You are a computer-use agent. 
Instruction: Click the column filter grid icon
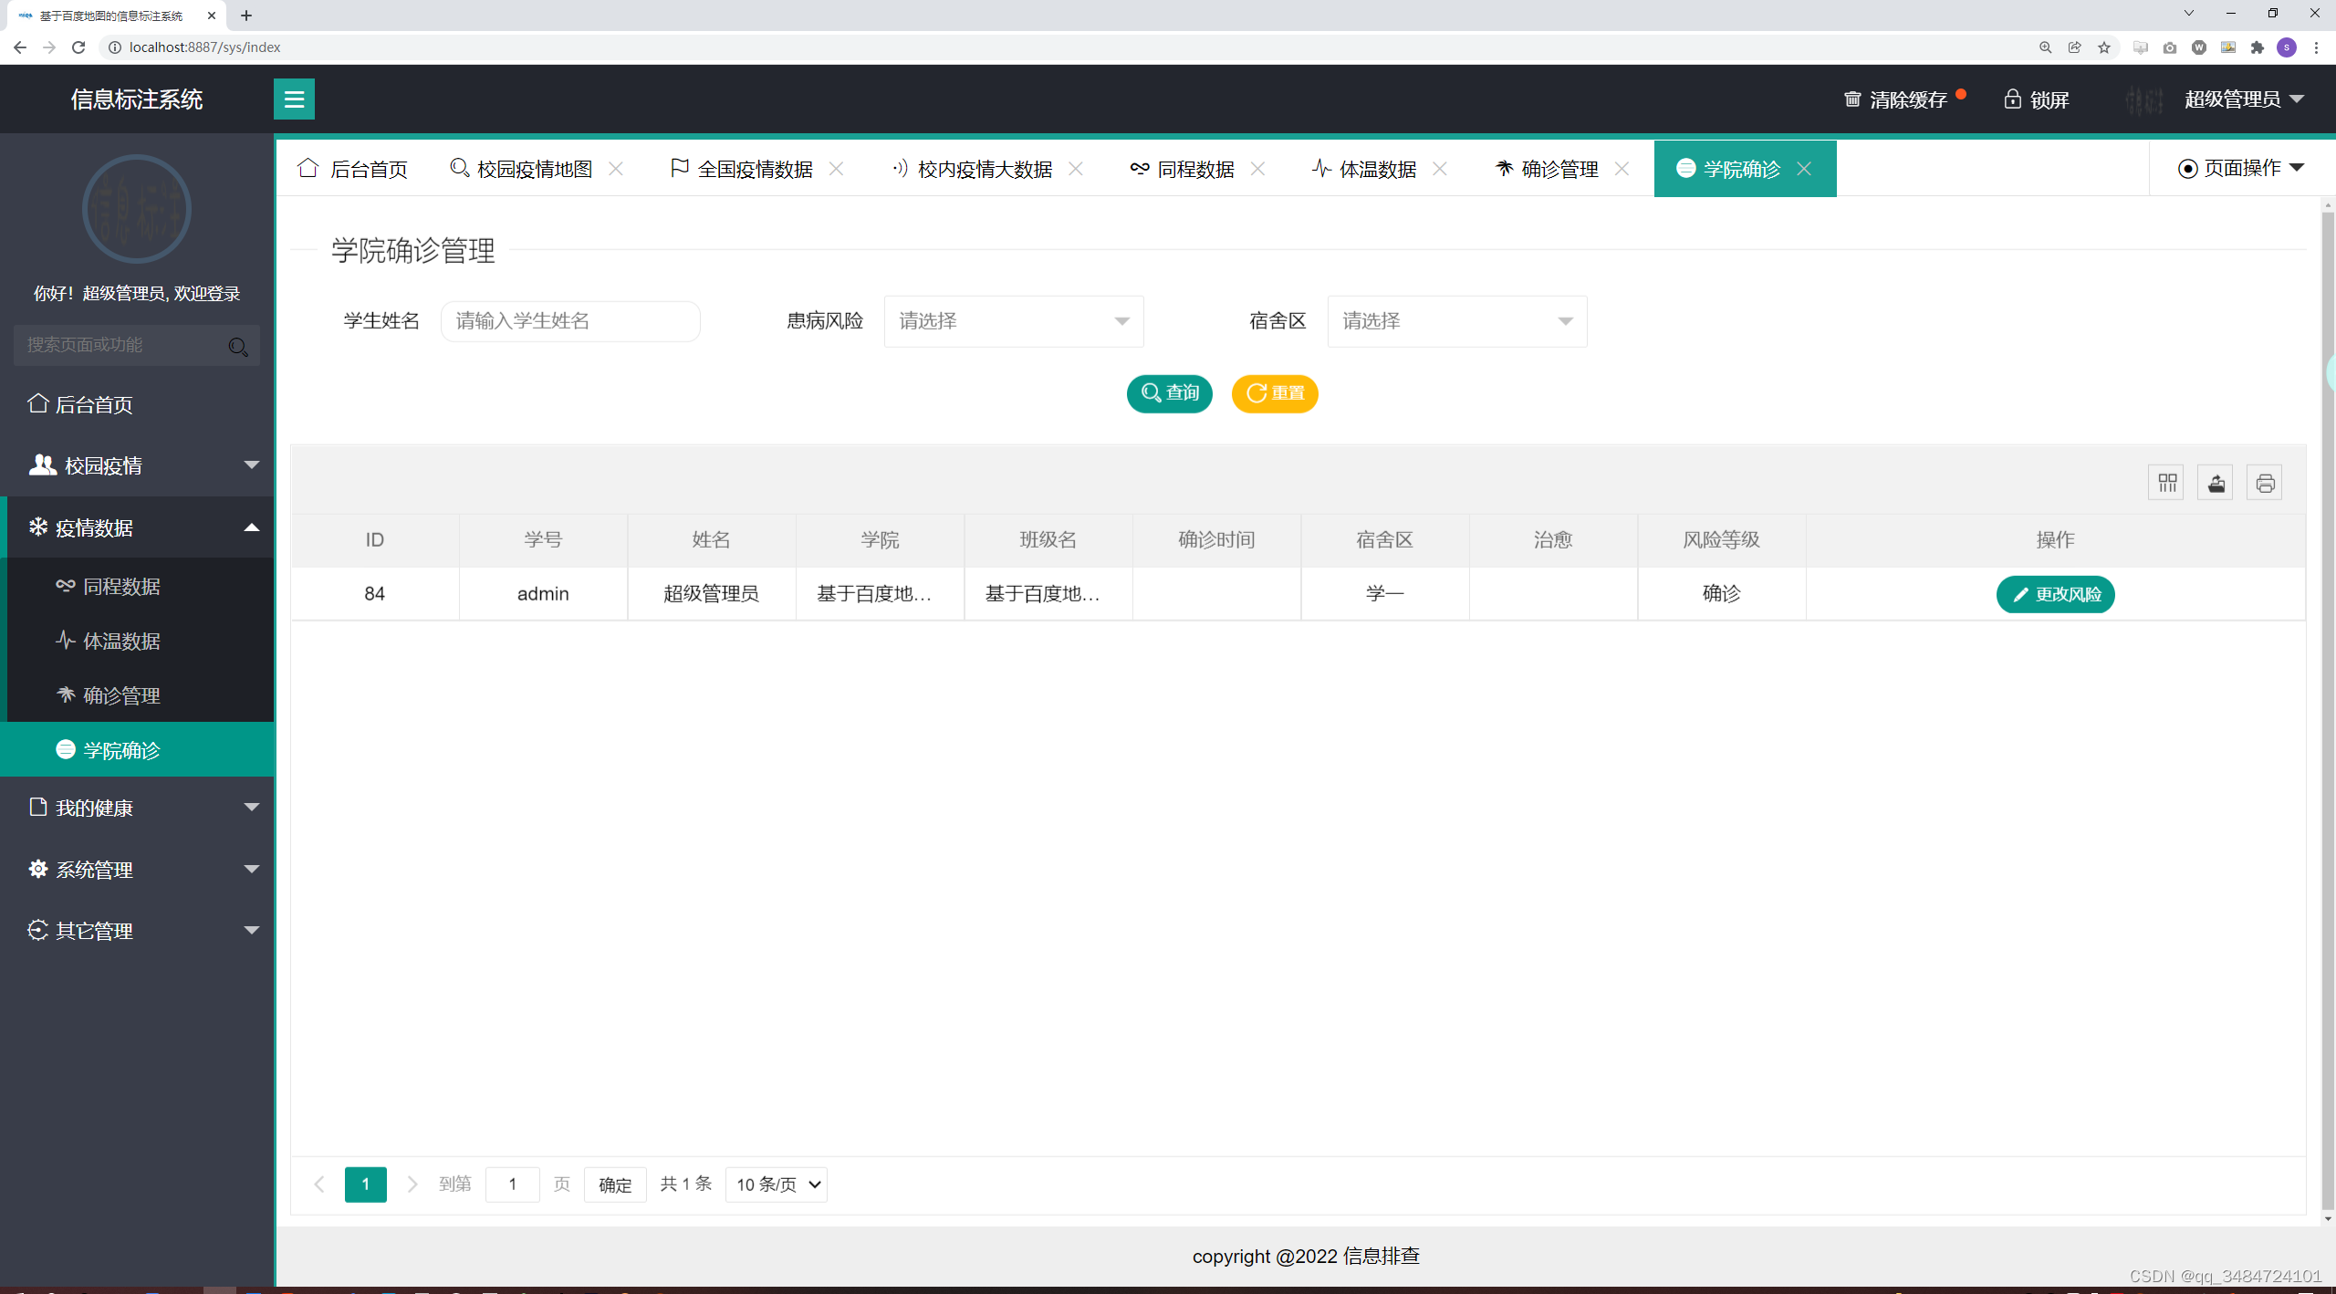(x=2167, y=483)
